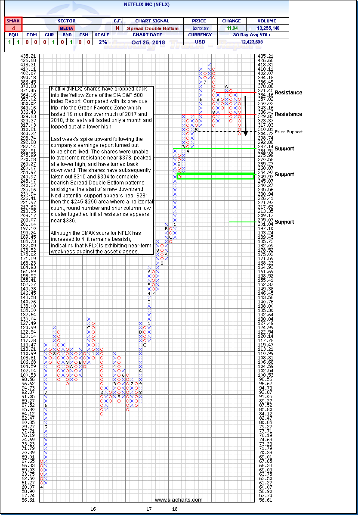Click the 30 Day Avg VOL value
This screenshot has width=358, height=515.
coord(252,42)
